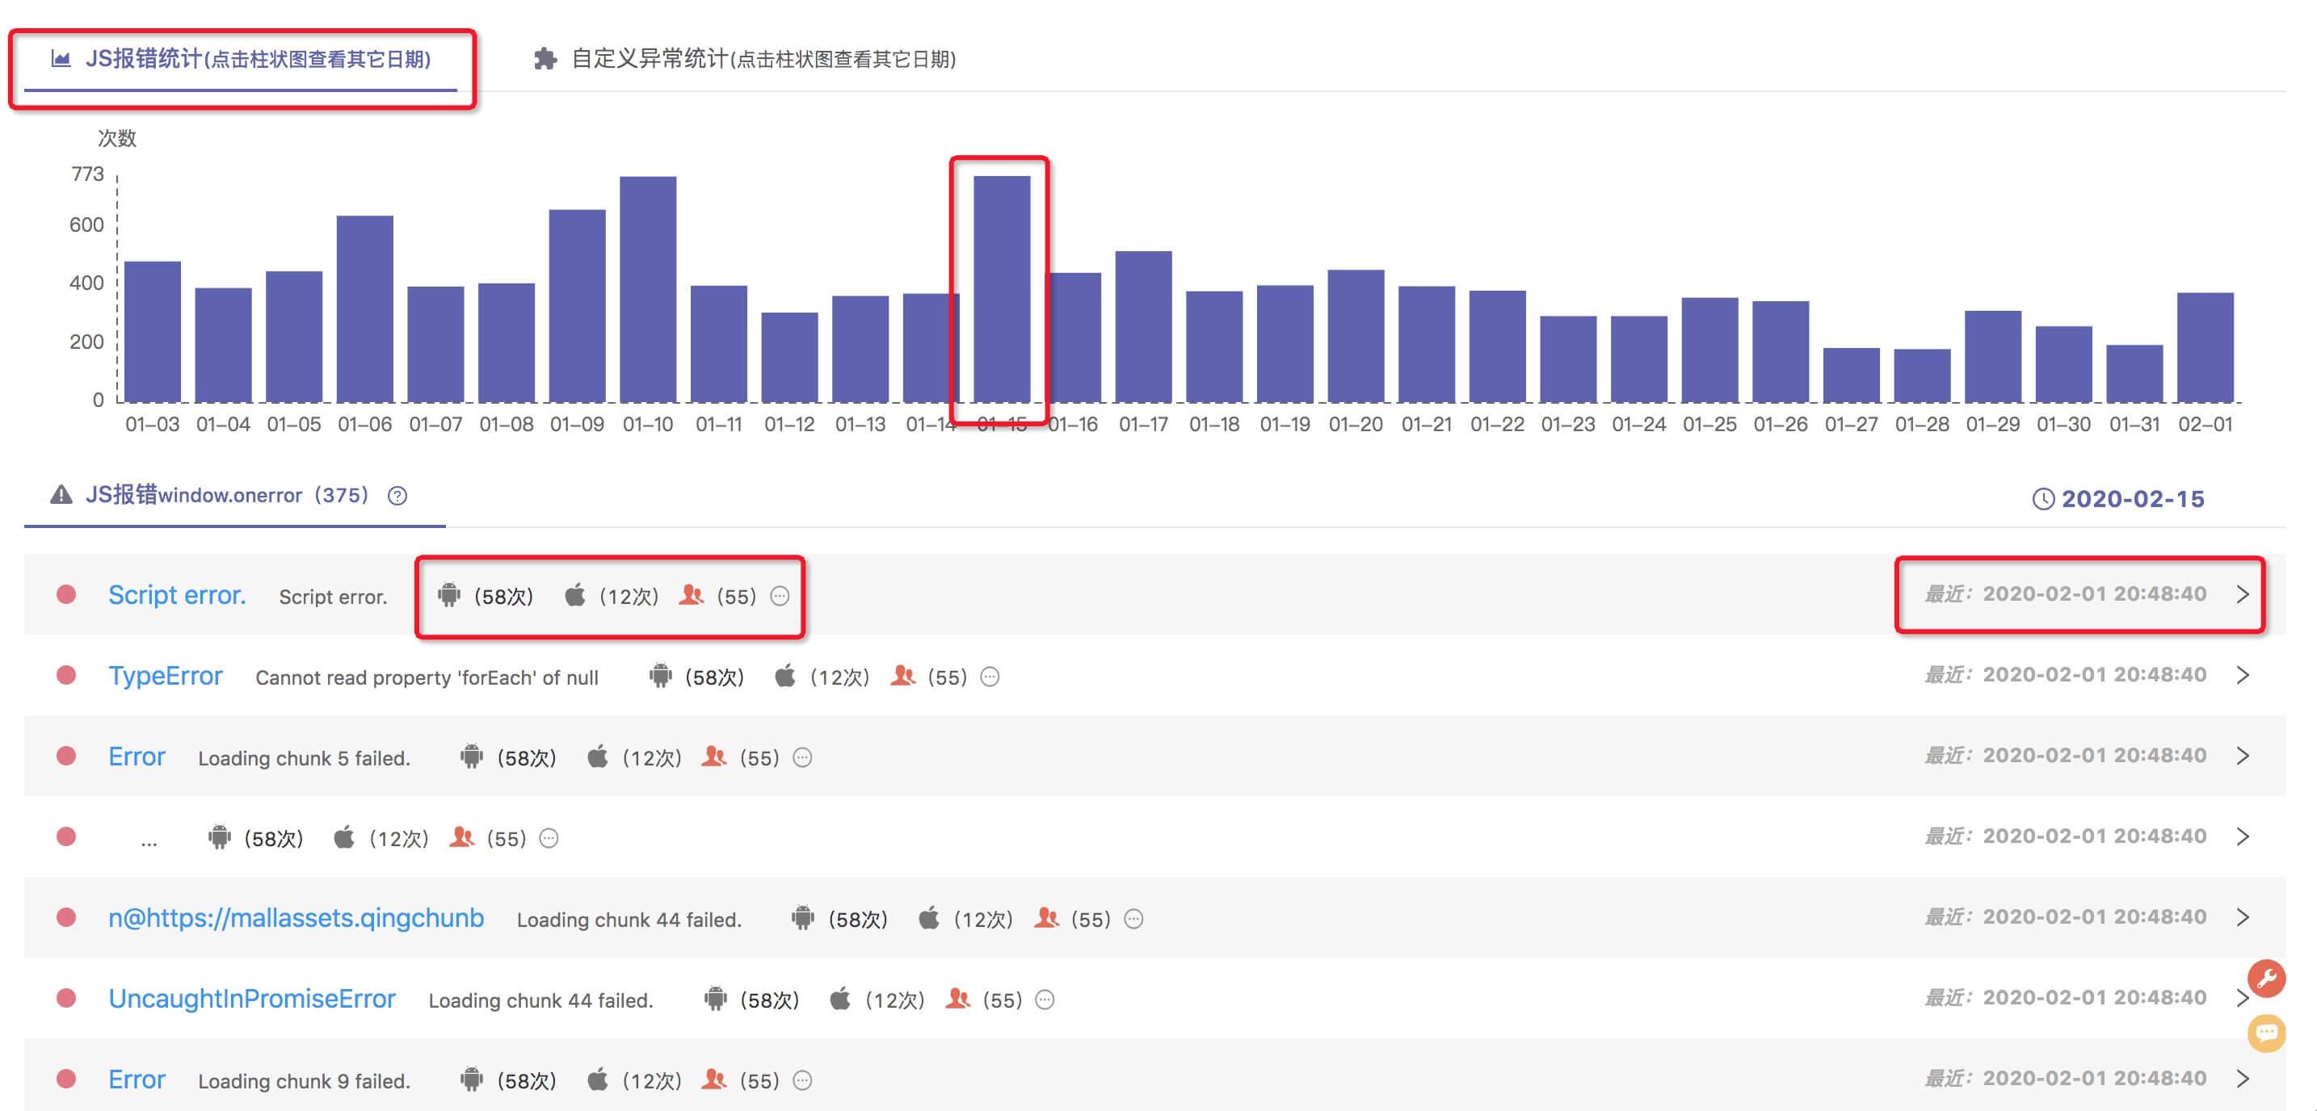Select the 01-09 bar in the chart
The width and height of the screenshot is (2317, 1111).
[578, 306]
